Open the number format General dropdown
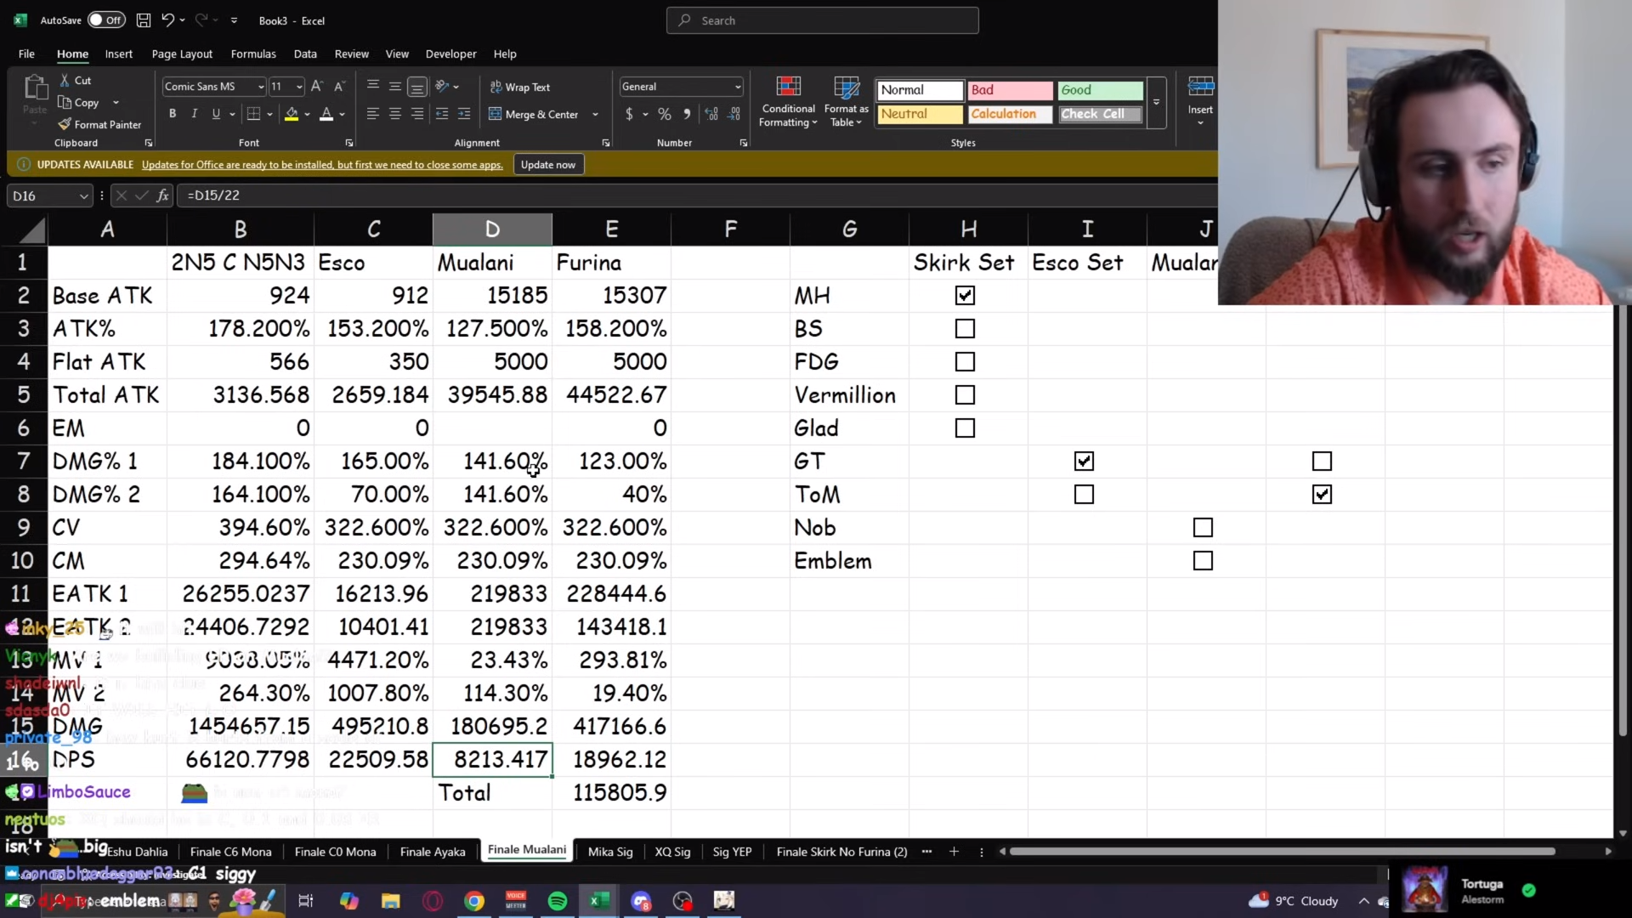Image resolution: width=1632 pixels, height=918 pixels. [738, 87]
